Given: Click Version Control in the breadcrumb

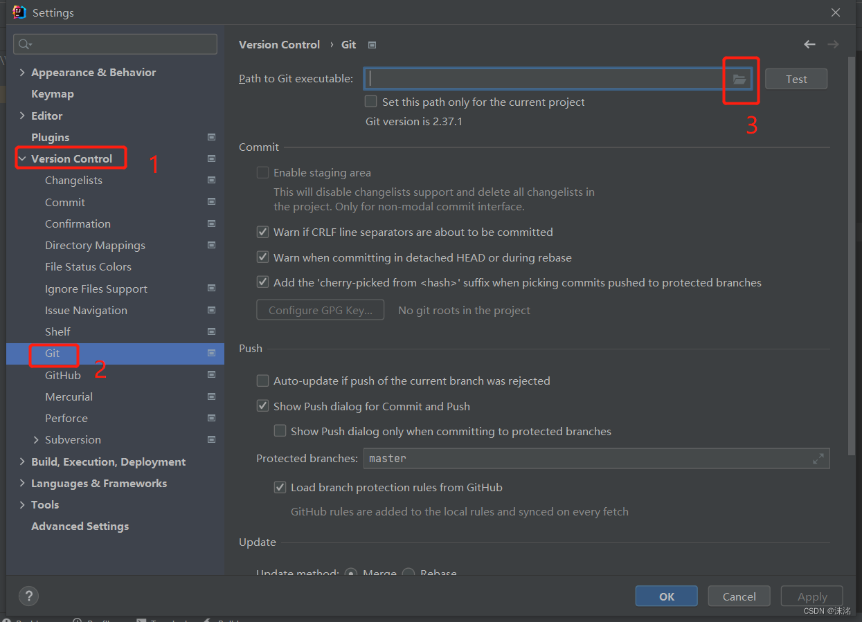Looking at the screenshot, I should 280,44.
